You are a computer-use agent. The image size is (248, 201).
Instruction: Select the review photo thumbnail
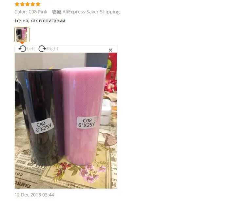[x=22, y=35]
